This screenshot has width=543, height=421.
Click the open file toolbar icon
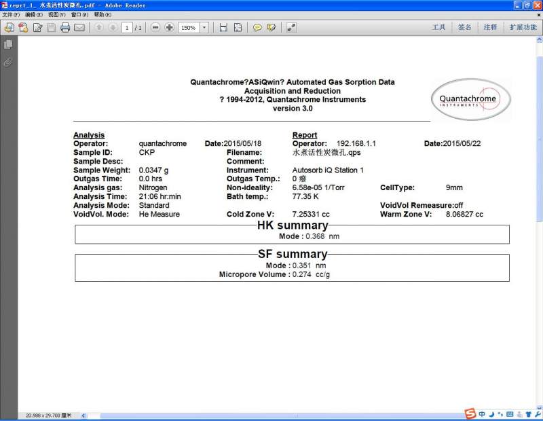tap(10, 27)
